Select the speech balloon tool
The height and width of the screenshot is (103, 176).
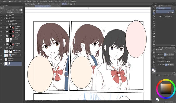tap(154, 65)
